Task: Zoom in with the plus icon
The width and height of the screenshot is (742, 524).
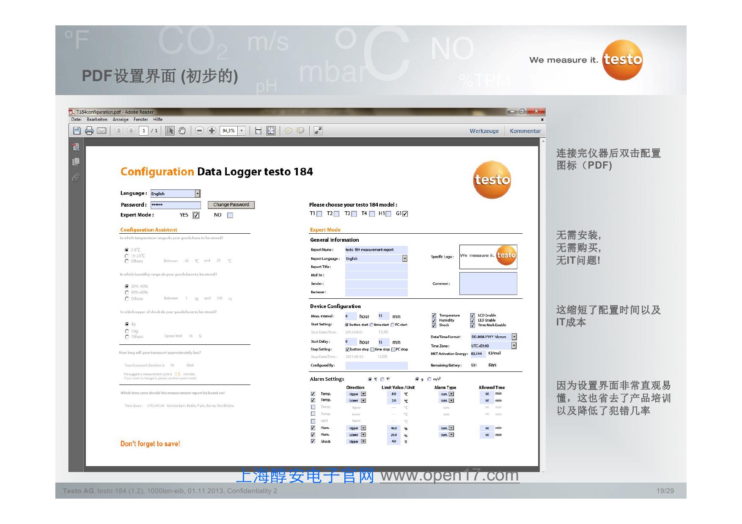Action: [x=212, y=131]
